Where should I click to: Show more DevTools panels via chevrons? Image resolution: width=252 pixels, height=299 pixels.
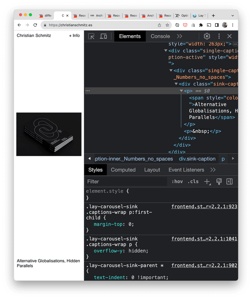(179, 36)
